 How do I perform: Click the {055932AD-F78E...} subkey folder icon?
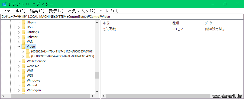[x=28, y=51]
